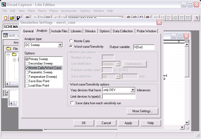Click the Zoom In magnifier toolbar icon
Viewport: 201px width, 139px height.
pos(129,17)
